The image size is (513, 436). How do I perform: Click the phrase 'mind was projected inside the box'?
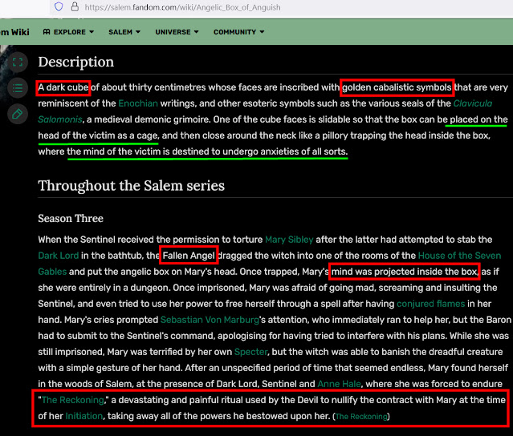pos(405,272)
